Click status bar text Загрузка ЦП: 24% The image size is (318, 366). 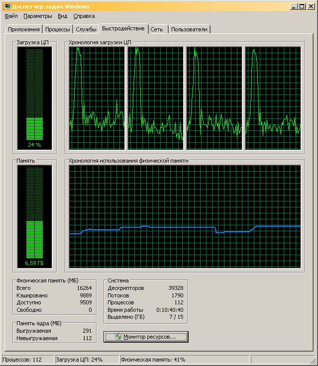[79, 360]
